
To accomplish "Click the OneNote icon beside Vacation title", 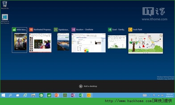I will click(x=73, y=30).
